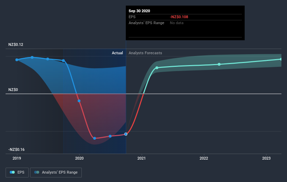Screen dimensions: 287x182
Task: Select the first forecast data point after 2021
Action: (157, 68)
